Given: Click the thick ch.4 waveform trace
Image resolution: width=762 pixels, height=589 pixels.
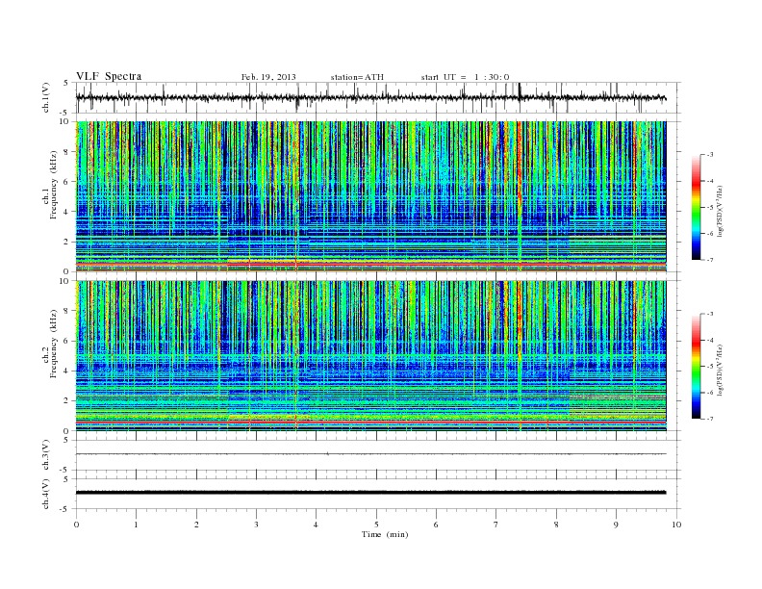Looking at the screenshot, I should (x=370, y=493).
